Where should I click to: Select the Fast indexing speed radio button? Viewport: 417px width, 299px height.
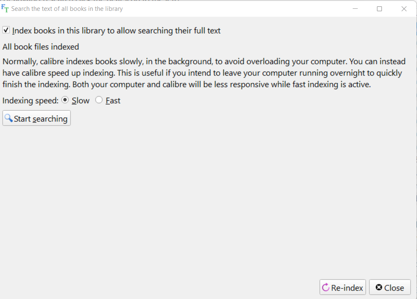pyautogui.click(x=99, y=100)
